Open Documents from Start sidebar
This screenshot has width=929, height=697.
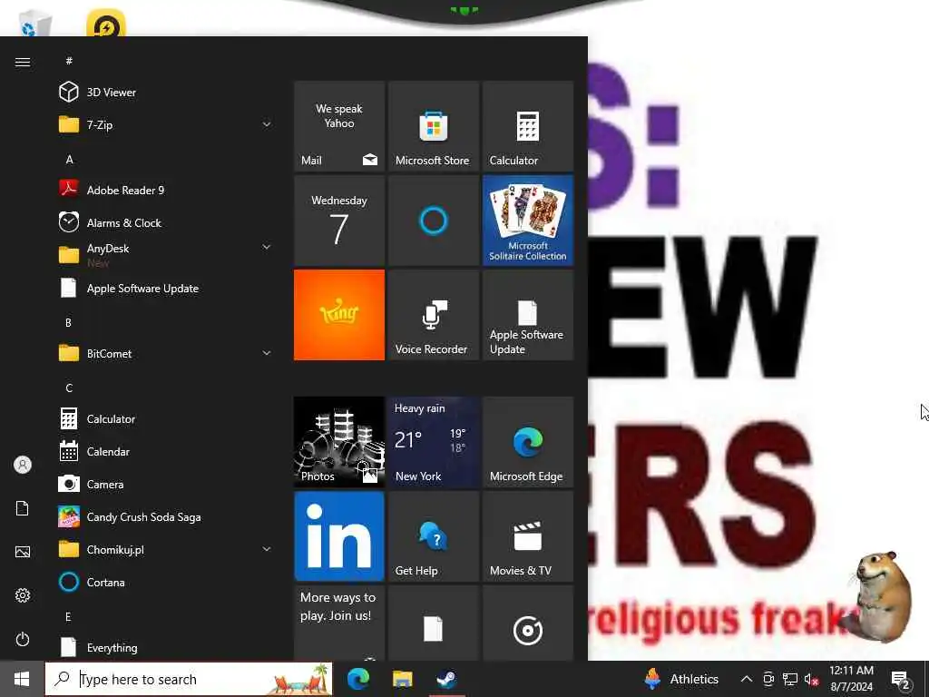(23, 508)
